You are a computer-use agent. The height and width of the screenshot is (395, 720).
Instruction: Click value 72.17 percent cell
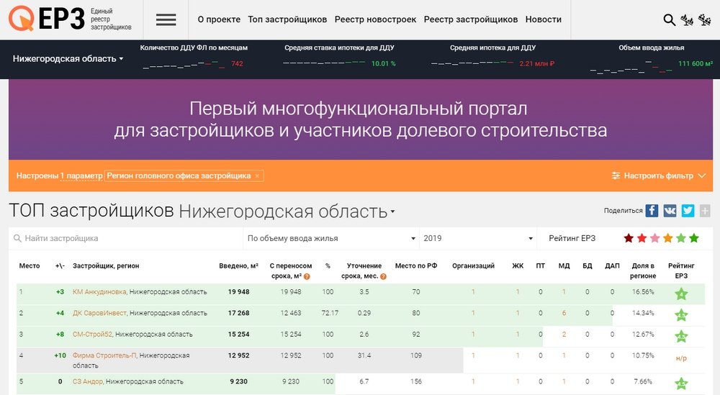tap(330, 313)
